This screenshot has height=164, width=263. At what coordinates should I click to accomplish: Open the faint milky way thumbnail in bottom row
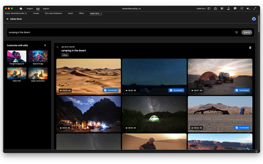coord(89,141)
